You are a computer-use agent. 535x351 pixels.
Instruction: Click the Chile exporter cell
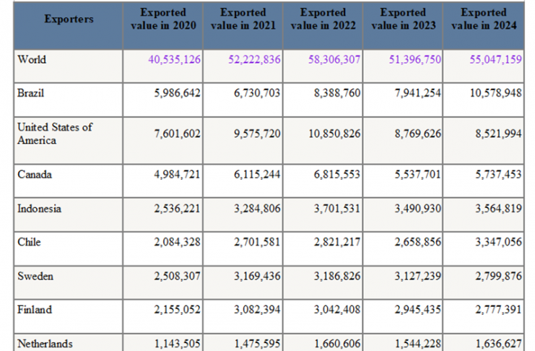coord(29,242)
